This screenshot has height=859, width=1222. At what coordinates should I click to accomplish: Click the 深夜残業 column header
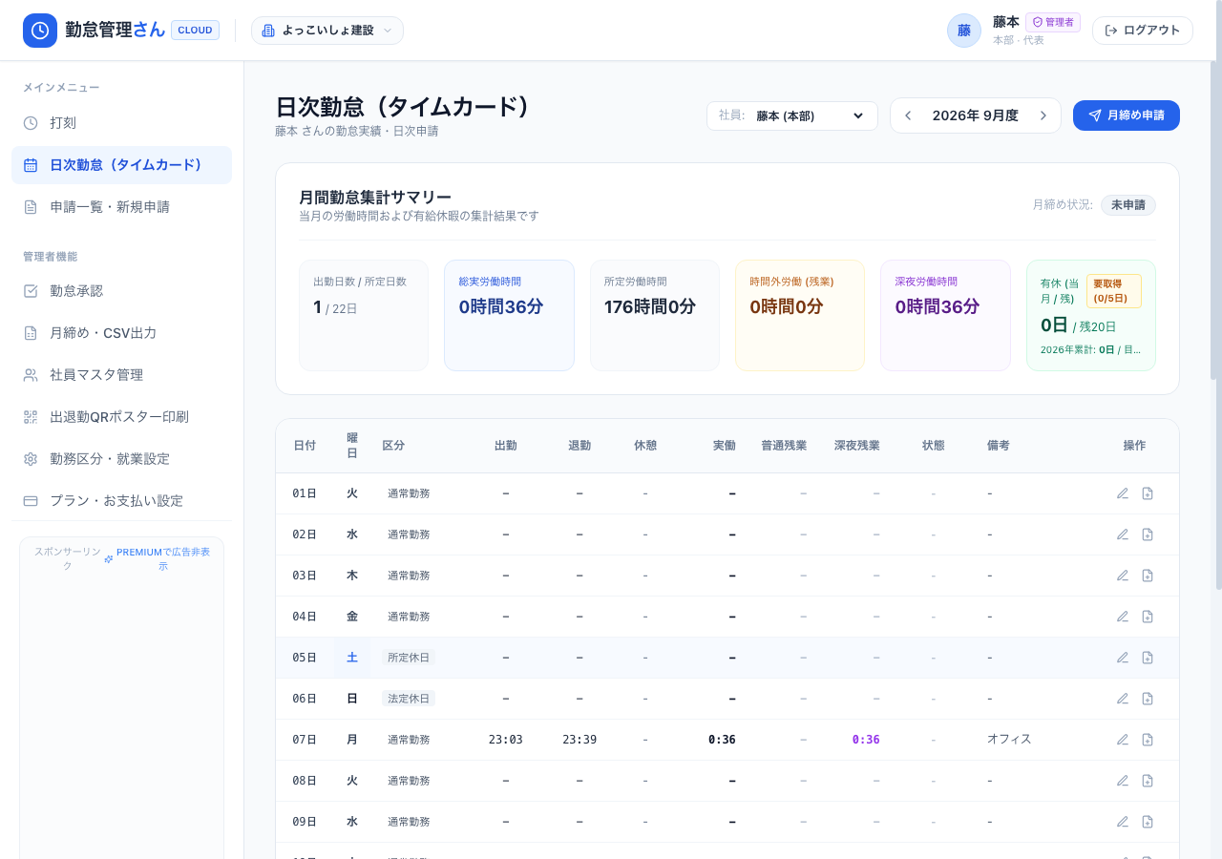[857, 446]
